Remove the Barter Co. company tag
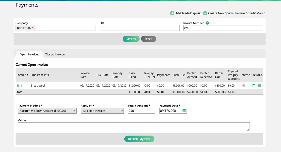Image resolution: width=281 pixels, height=152 pixels. [33, 28]
